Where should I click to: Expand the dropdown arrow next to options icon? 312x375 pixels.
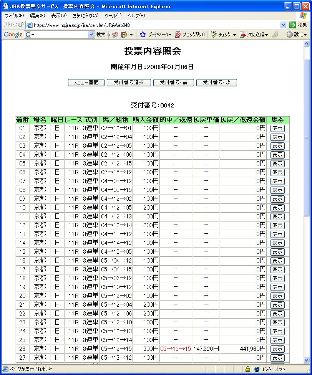pyautogui.click(x=131, y=35)
